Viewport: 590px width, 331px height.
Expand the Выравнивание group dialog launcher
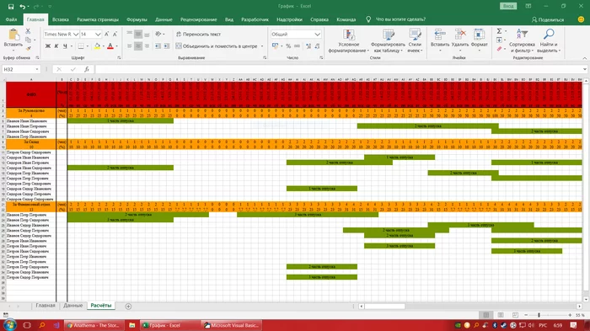tap(265, 58)
